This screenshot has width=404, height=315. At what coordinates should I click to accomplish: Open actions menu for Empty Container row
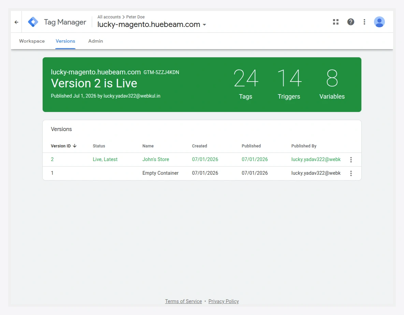[351, 173]
